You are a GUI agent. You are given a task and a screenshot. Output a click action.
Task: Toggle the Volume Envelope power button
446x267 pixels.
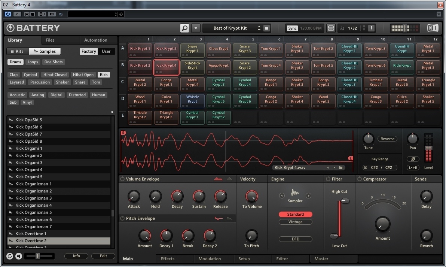pos(122,179)
